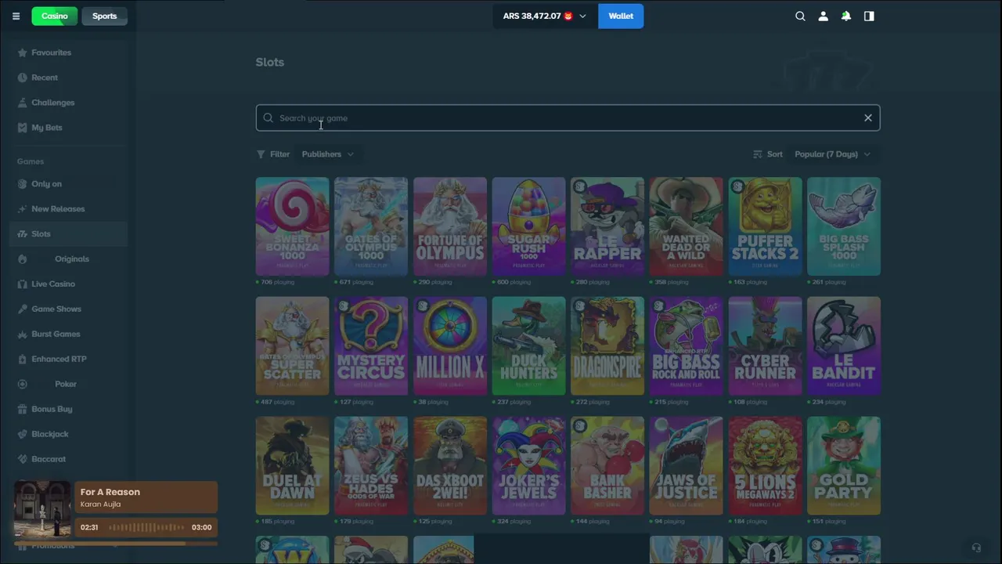The width and height of the screenshot is (1002, 564).
Task: Click the Game Shows icon
Action: point(23,309)
